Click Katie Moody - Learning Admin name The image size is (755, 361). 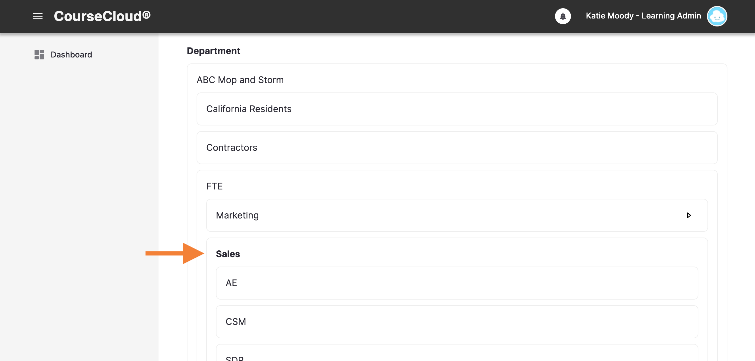(x=643, y=16)
